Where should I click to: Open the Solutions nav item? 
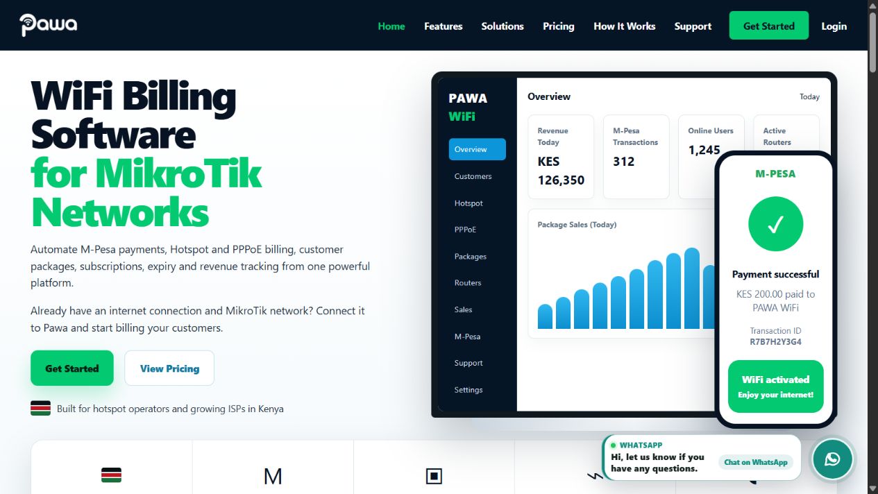(x=503, y=26)
